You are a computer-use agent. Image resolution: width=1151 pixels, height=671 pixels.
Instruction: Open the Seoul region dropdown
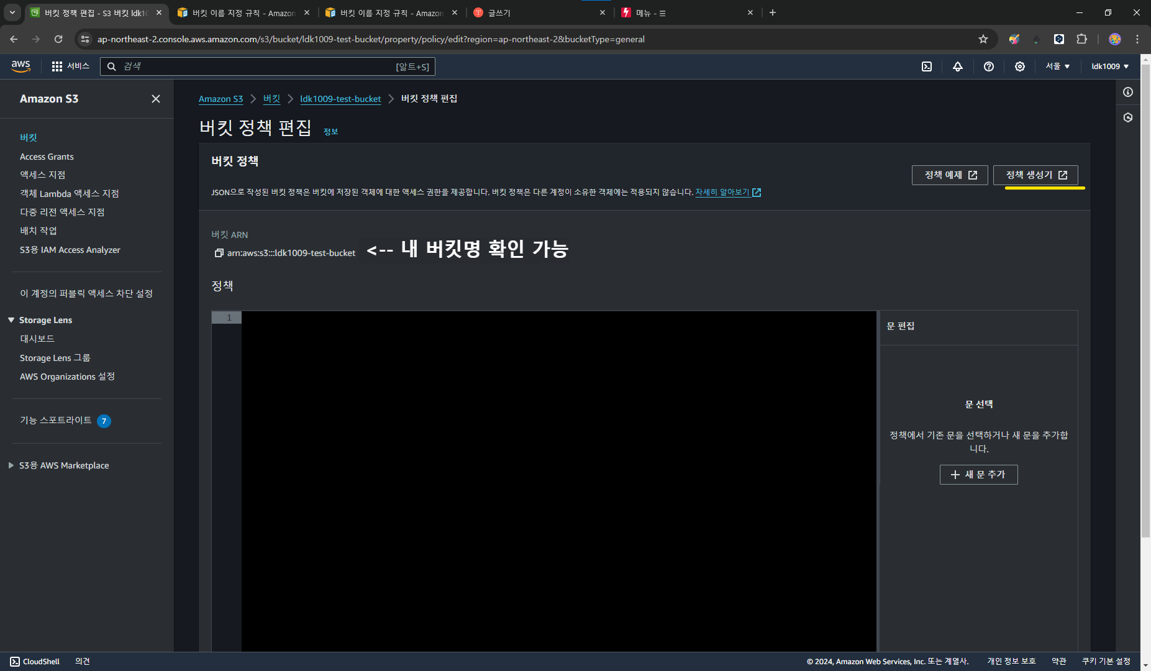(1057, 66)
